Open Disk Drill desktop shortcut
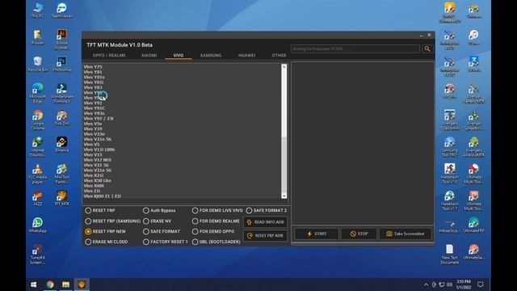This screenshot has height=291, width=517. 61,118
